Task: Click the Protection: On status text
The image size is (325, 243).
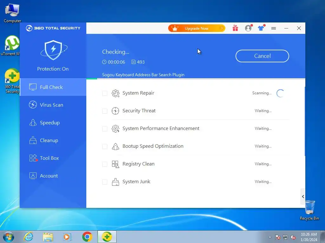Action: pos(53,69)
